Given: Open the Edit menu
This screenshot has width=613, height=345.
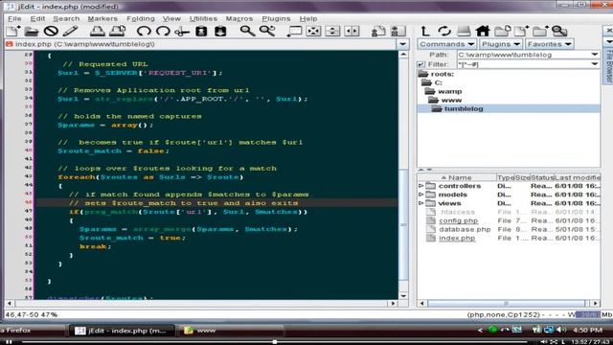Looking at the screenshot, I should (37, 18).
